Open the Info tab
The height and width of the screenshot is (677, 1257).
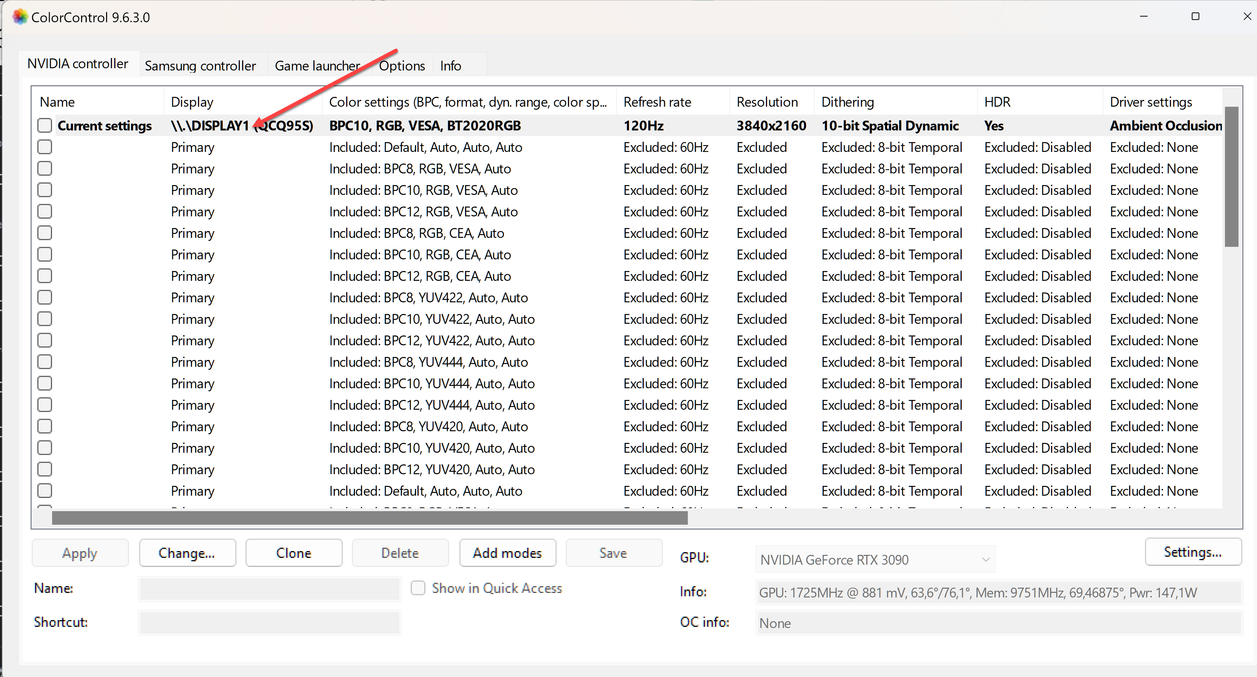[450, 65]
